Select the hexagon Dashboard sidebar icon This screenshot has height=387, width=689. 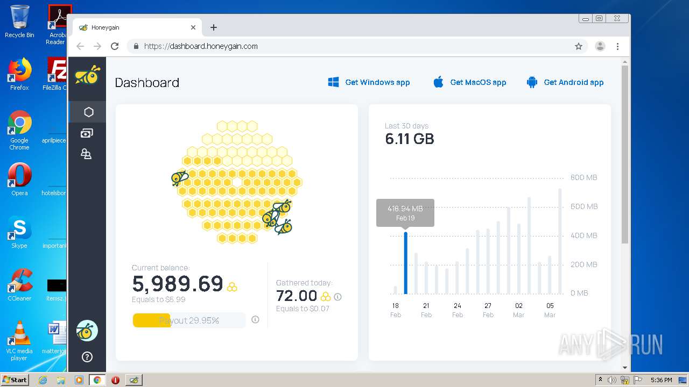[88, 112]
